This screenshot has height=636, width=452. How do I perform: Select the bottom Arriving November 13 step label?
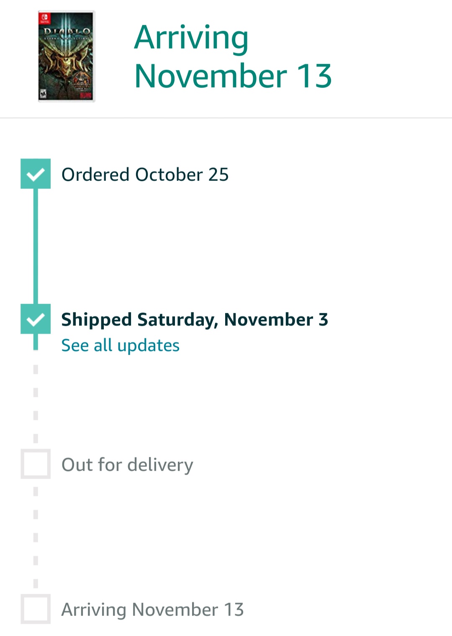coord(152,610)
